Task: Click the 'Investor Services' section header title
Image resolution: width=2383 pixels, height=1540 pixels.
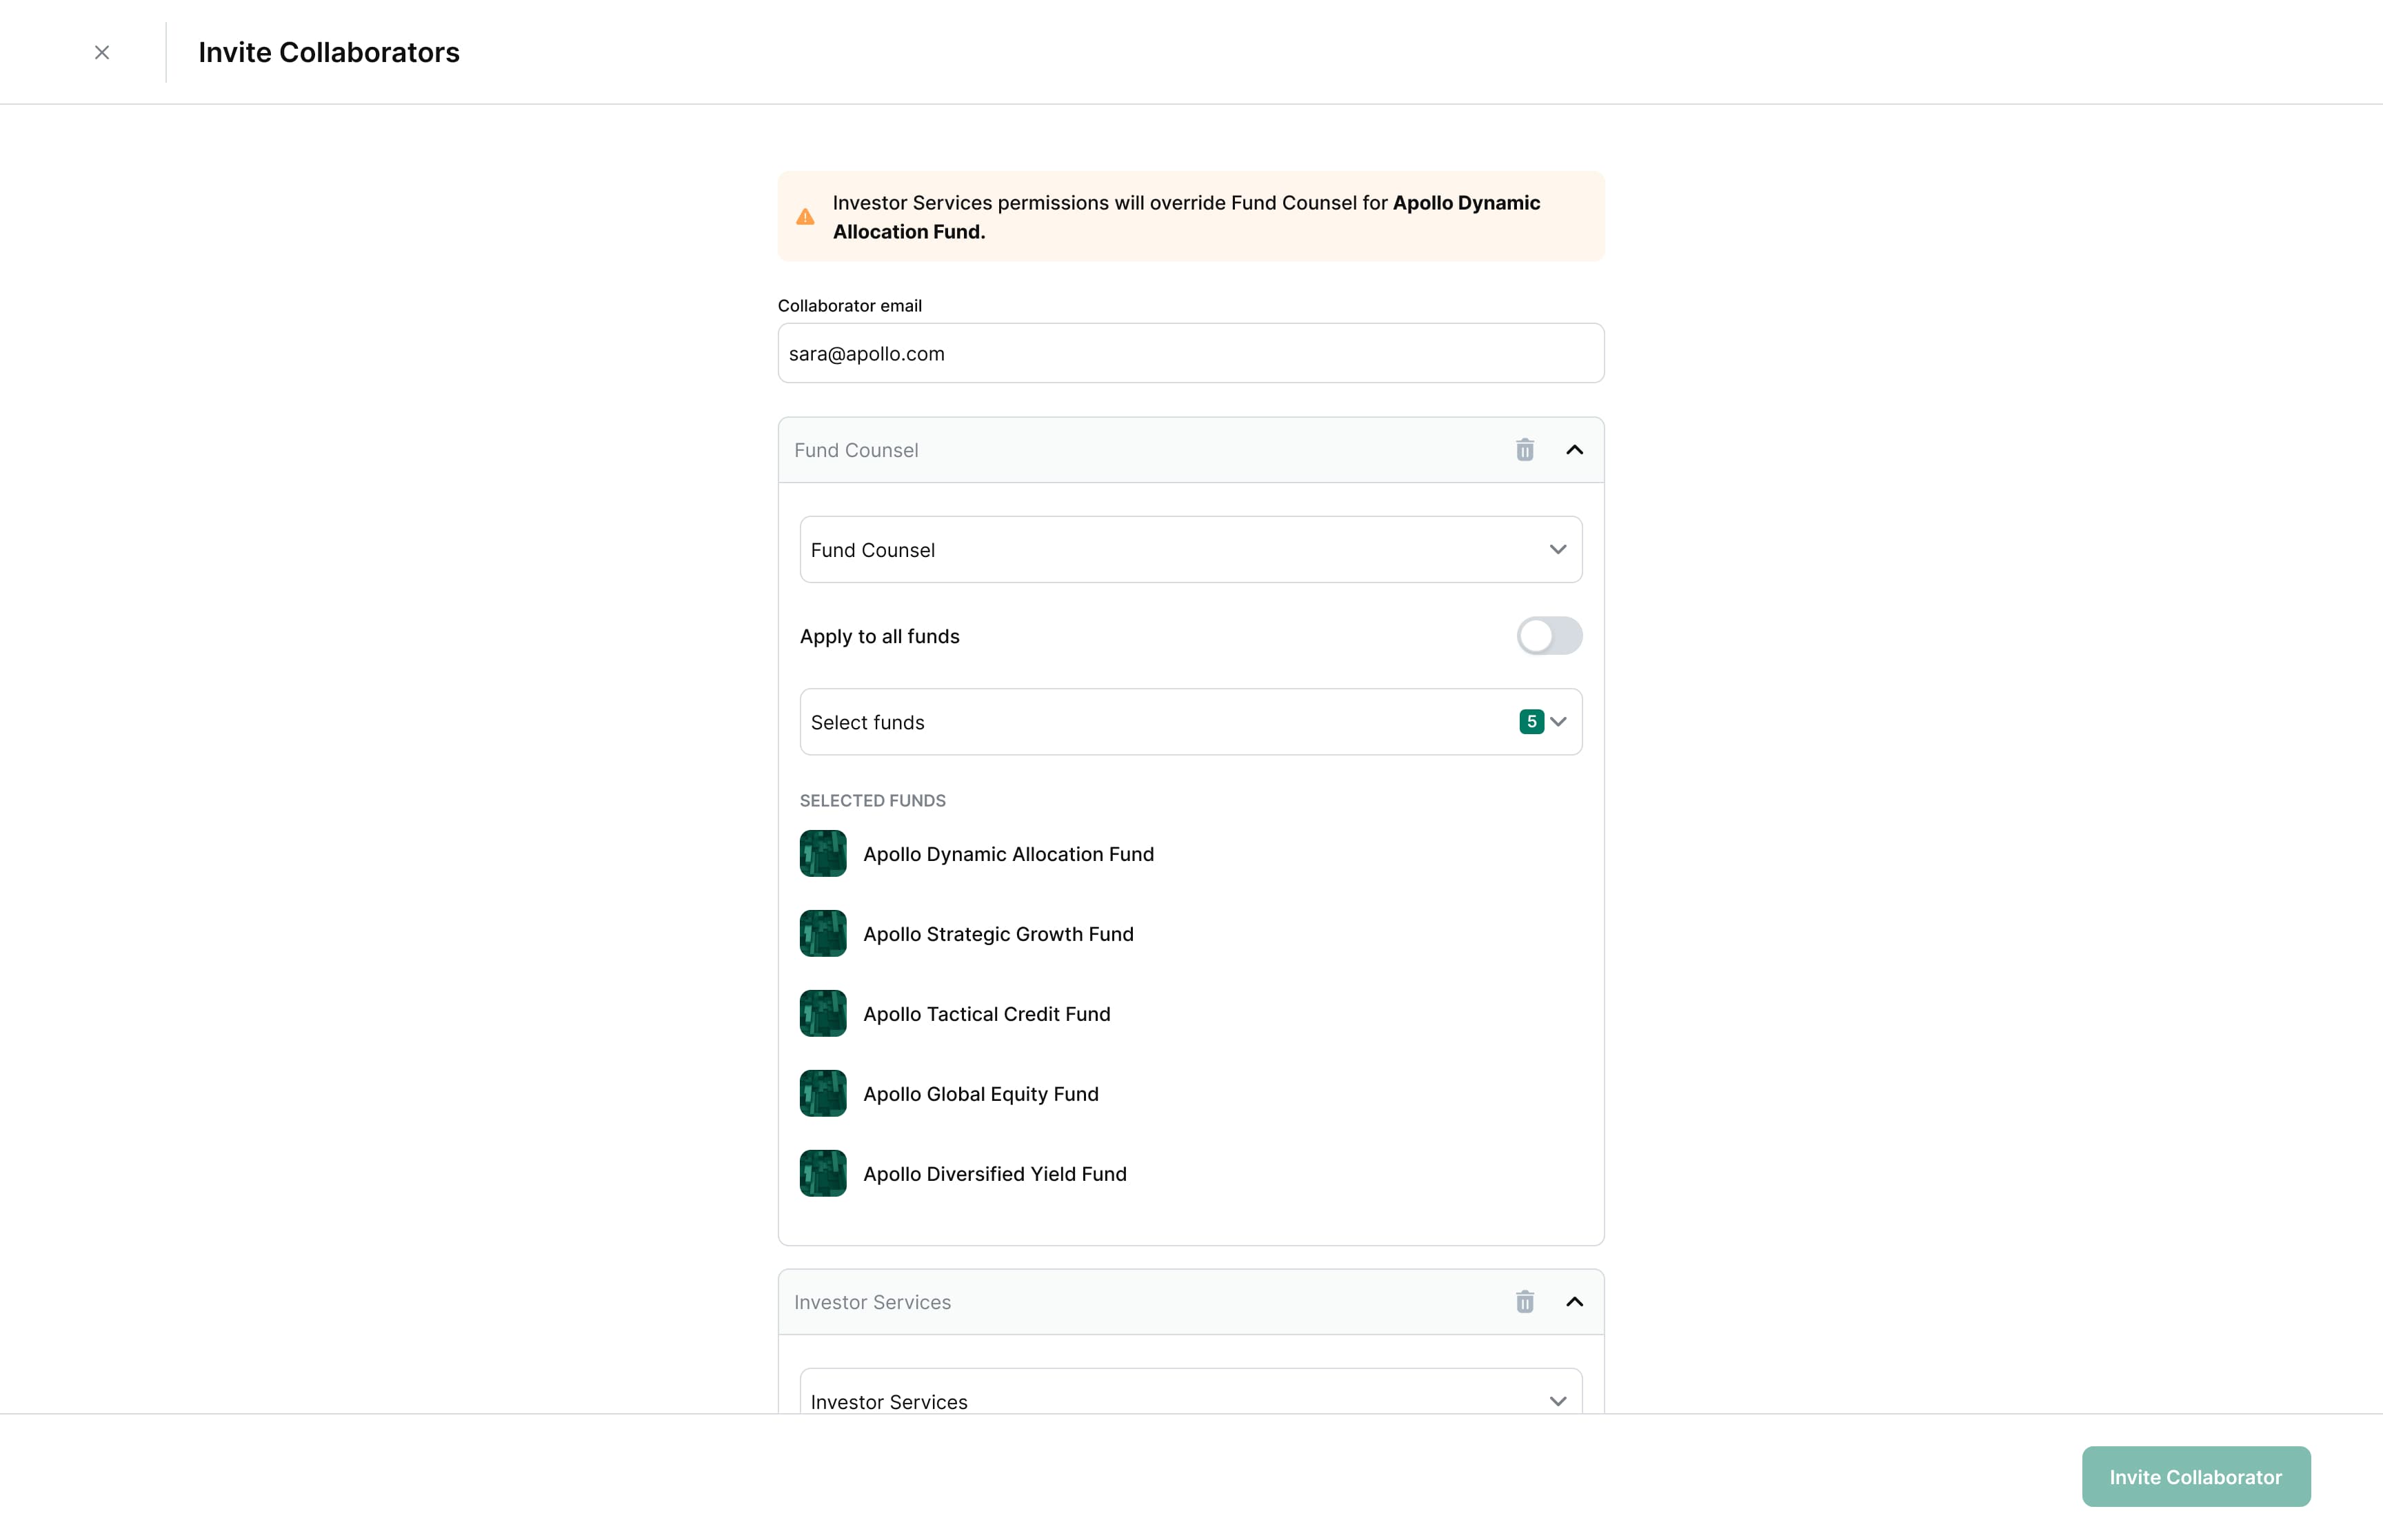Action: coord(872,1302)
